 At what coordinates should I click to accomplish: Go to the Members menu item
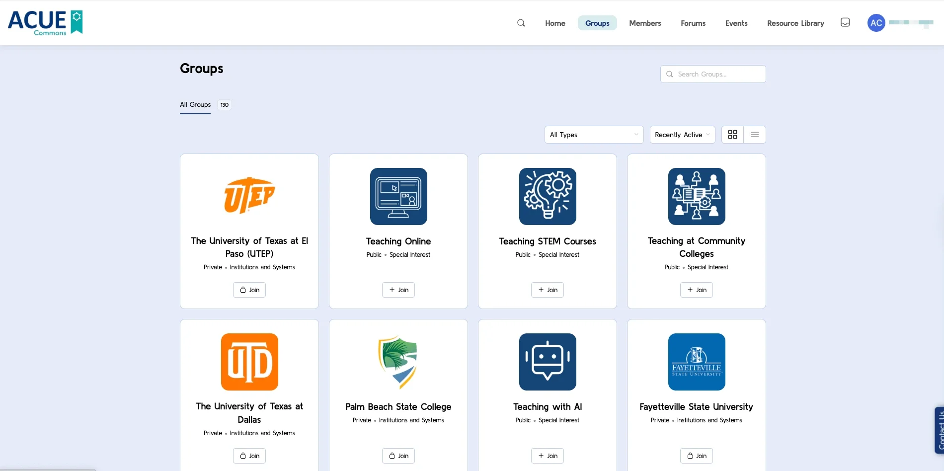click(x=645, y=23)
